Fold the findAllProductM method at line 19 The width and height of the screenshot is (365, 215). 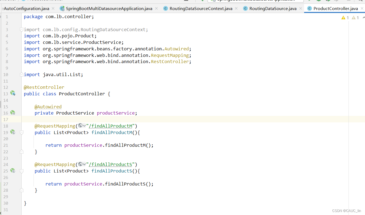[x=22, y=132]
